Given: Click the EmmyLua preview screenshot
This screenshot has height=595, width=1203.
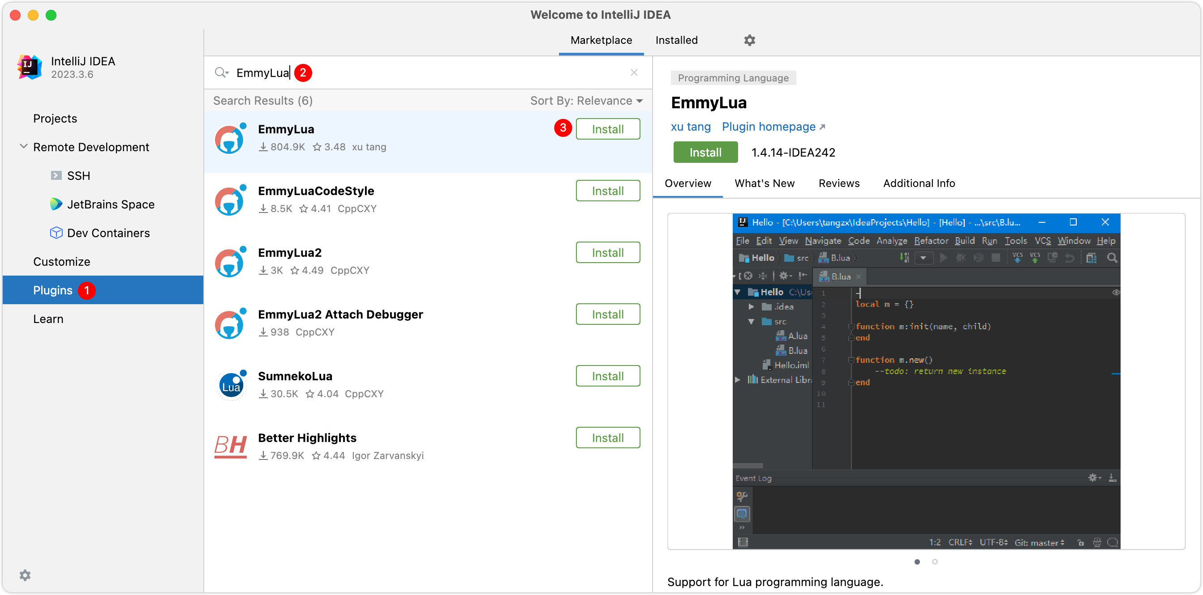Looking at the screenshot, I should click(926, 381).
